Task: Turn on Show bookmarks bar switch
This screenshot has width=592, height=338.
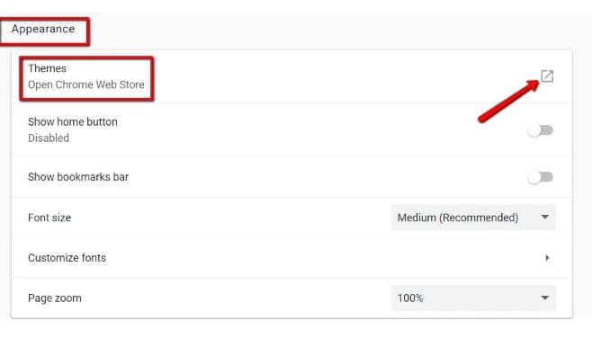Action: coord(541,177)
